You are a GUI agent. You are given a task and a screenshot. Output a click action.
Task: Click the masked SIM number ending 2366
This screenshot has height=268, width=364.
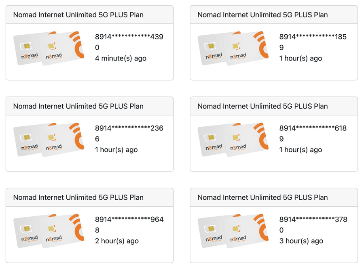click(129, 128)
